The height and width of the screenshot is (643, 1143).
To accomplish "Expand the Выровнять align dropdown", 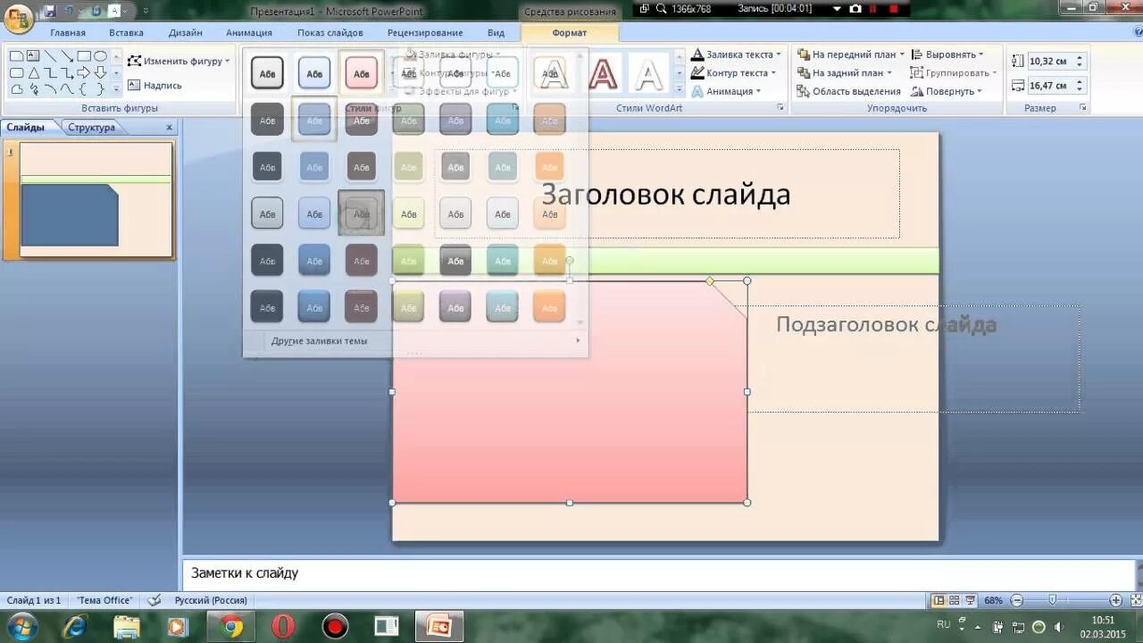I will [947, 54].
